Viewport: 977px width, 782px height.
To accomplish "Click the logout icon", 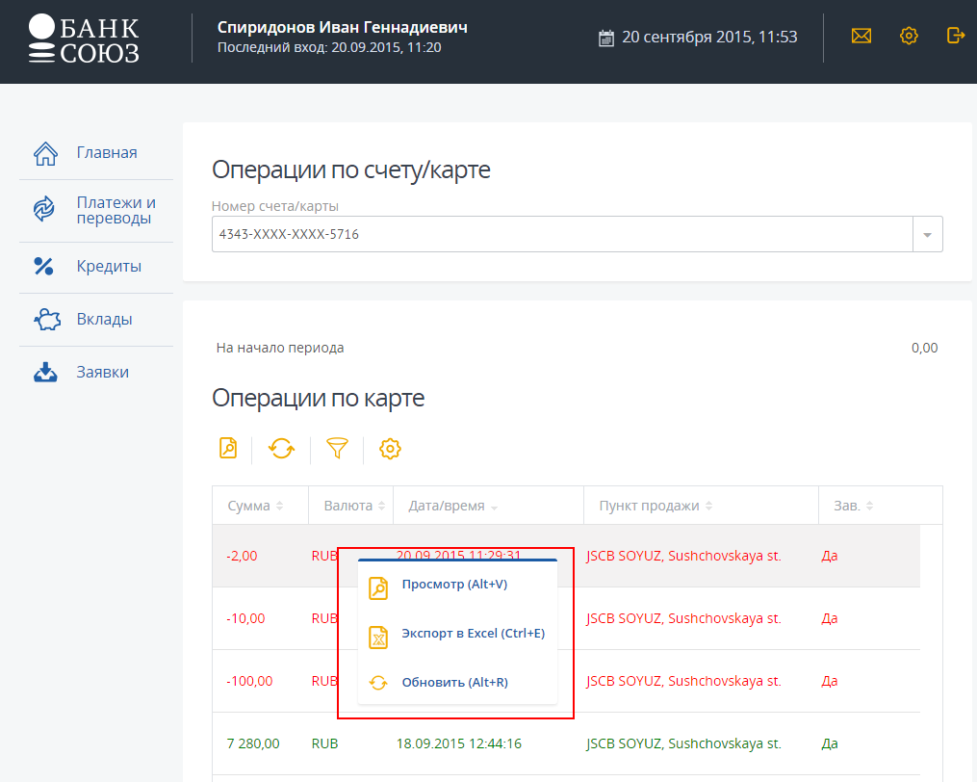I will pyautogui.click(x=955, y=36).
